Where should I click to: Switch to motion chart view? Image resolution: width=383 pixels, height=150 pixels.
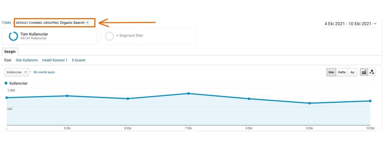pos(372,72)
